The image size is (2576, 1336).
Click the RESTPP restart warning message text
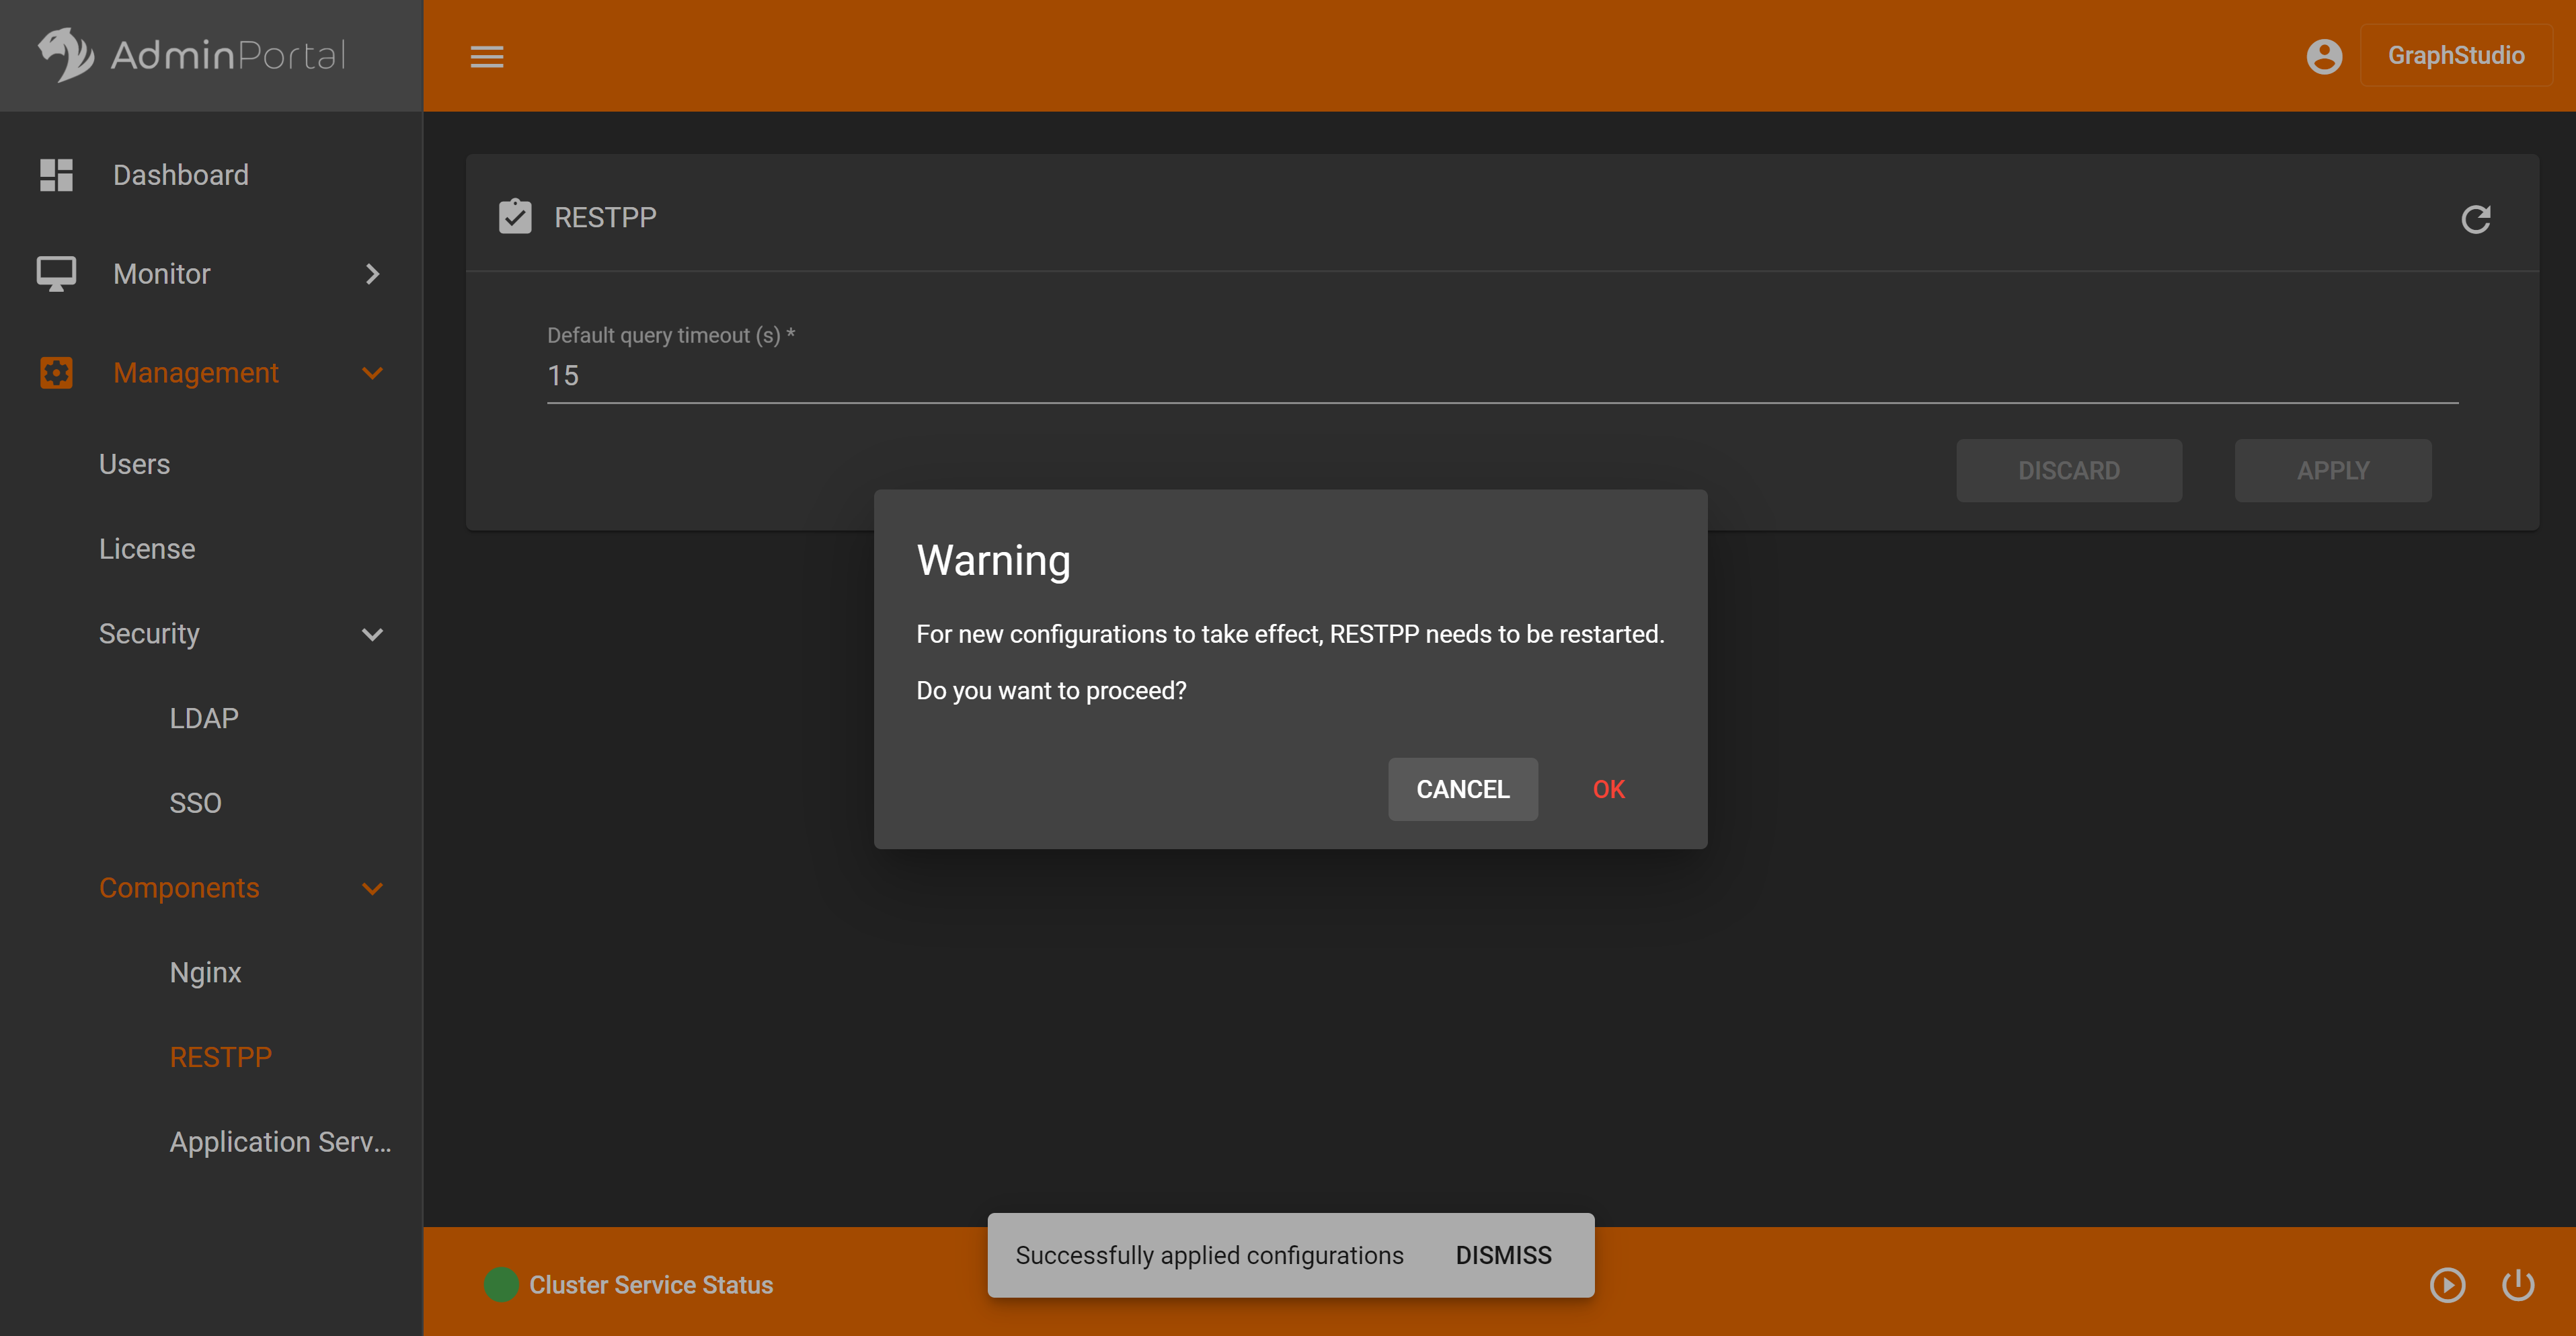point(1290,634)
